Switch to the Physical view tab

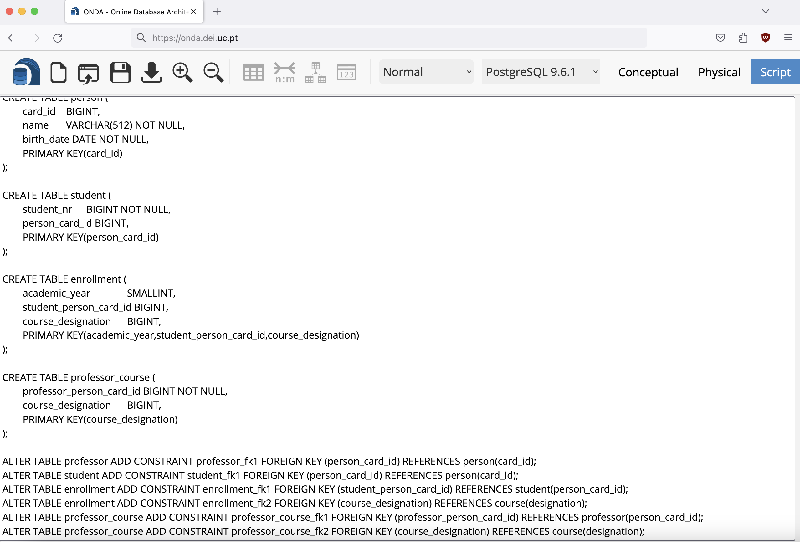[719, 72]
